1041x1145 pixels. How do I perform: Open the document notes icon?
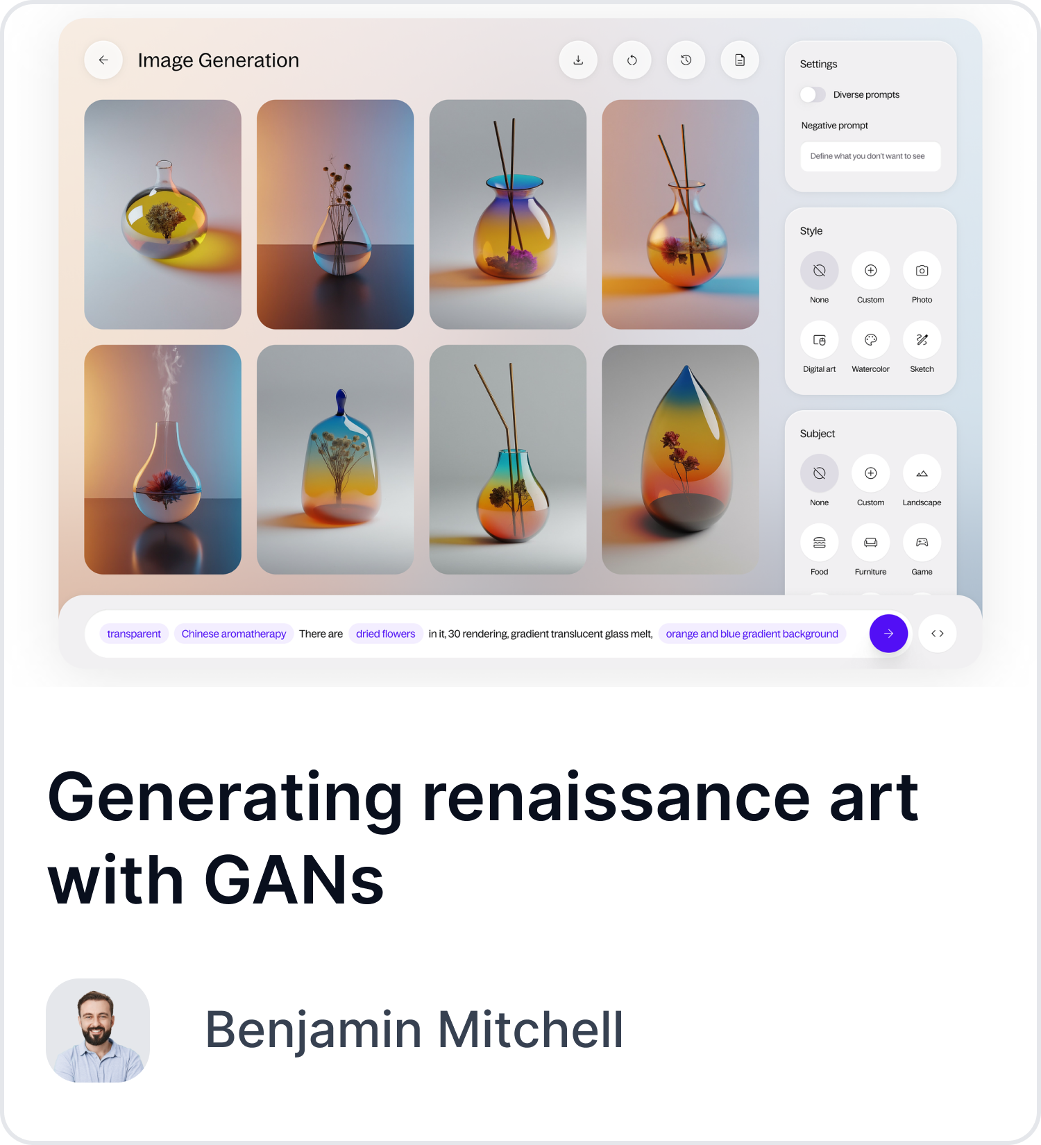740,60
